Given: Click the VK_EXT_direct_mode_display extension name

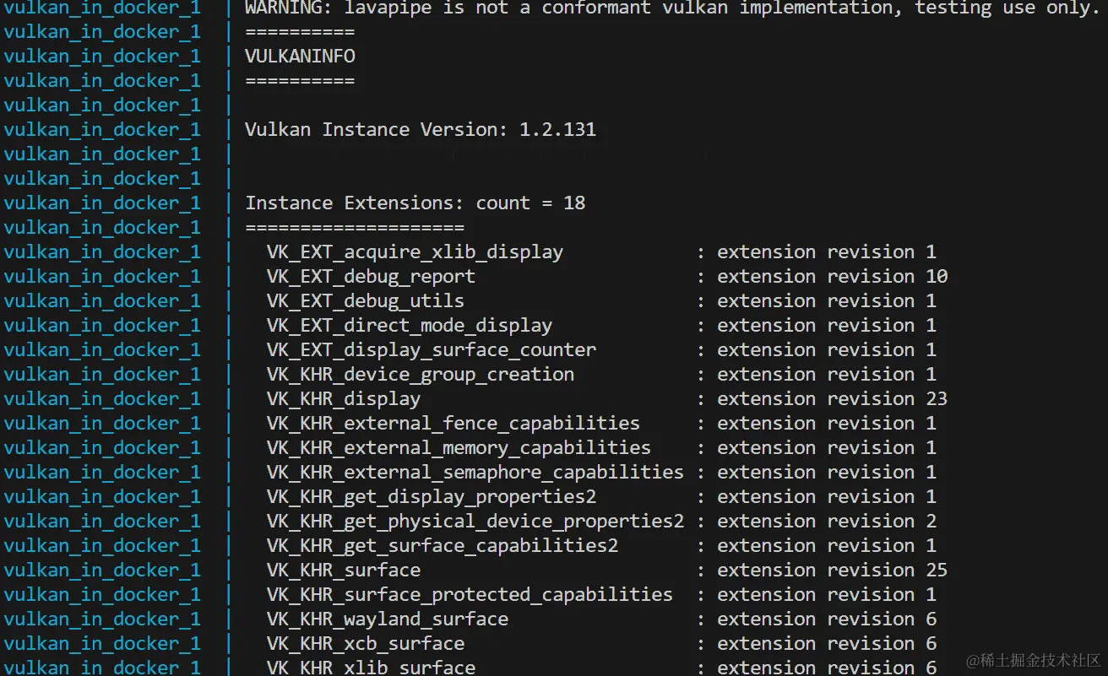Looking at the screenshot, I should 409,325.
